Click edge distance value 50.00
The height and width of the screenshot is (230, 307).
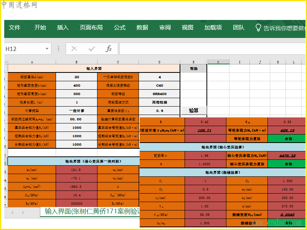[76, 119]
